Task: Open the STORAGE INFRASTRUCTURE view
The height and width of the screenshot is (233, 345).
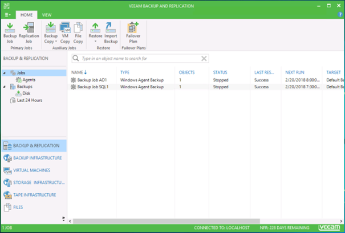Action: [34, 183]
